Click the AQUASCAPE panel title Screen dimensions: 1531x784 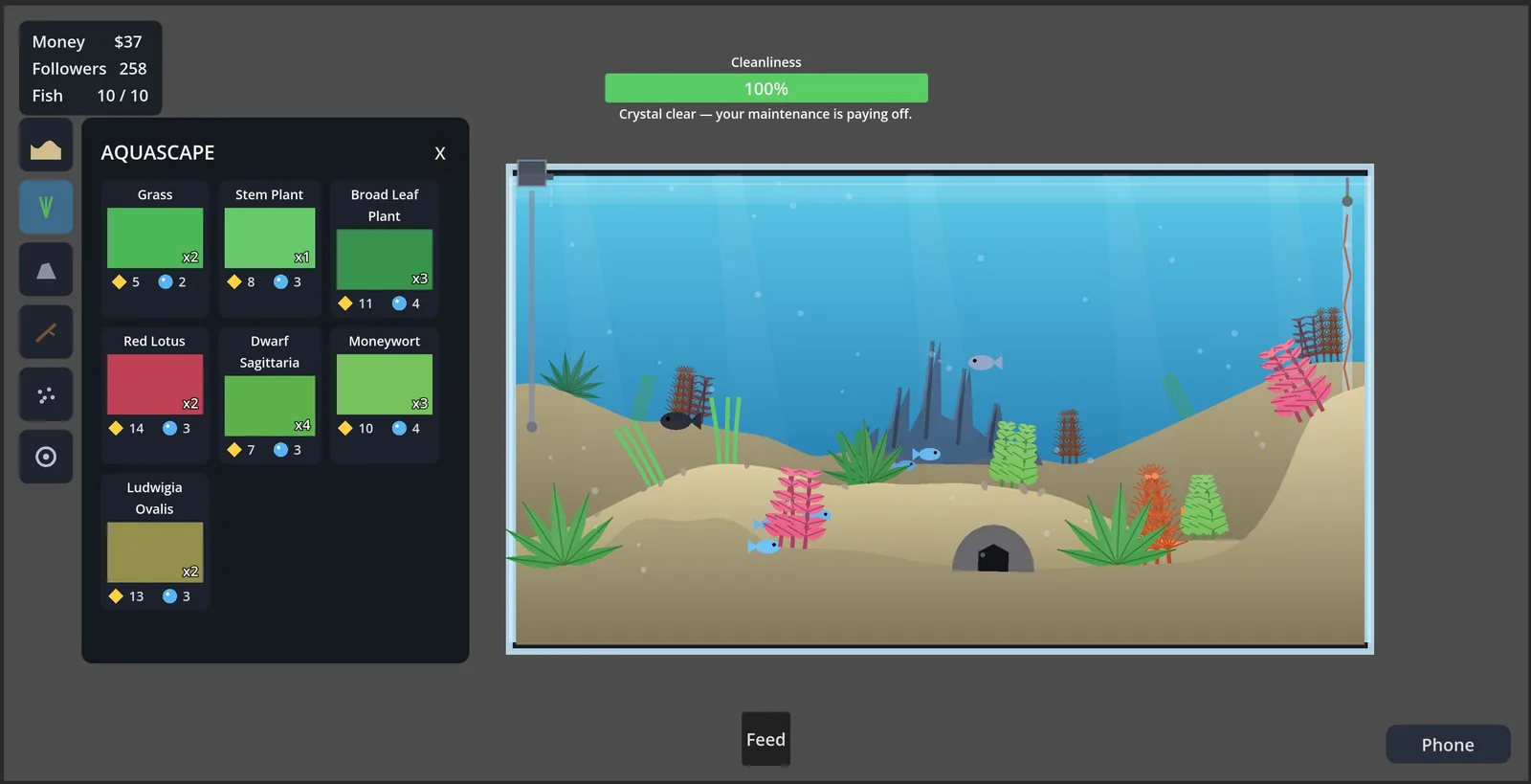click(158, 152)
